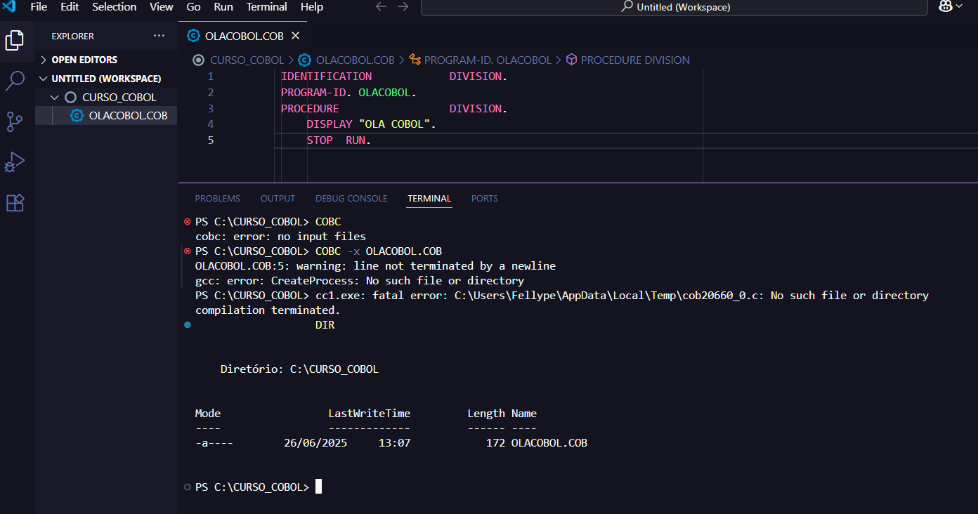Click the Untitled (Workspace) search box
The height and width of the screenshot is (514, 978).
674,7
